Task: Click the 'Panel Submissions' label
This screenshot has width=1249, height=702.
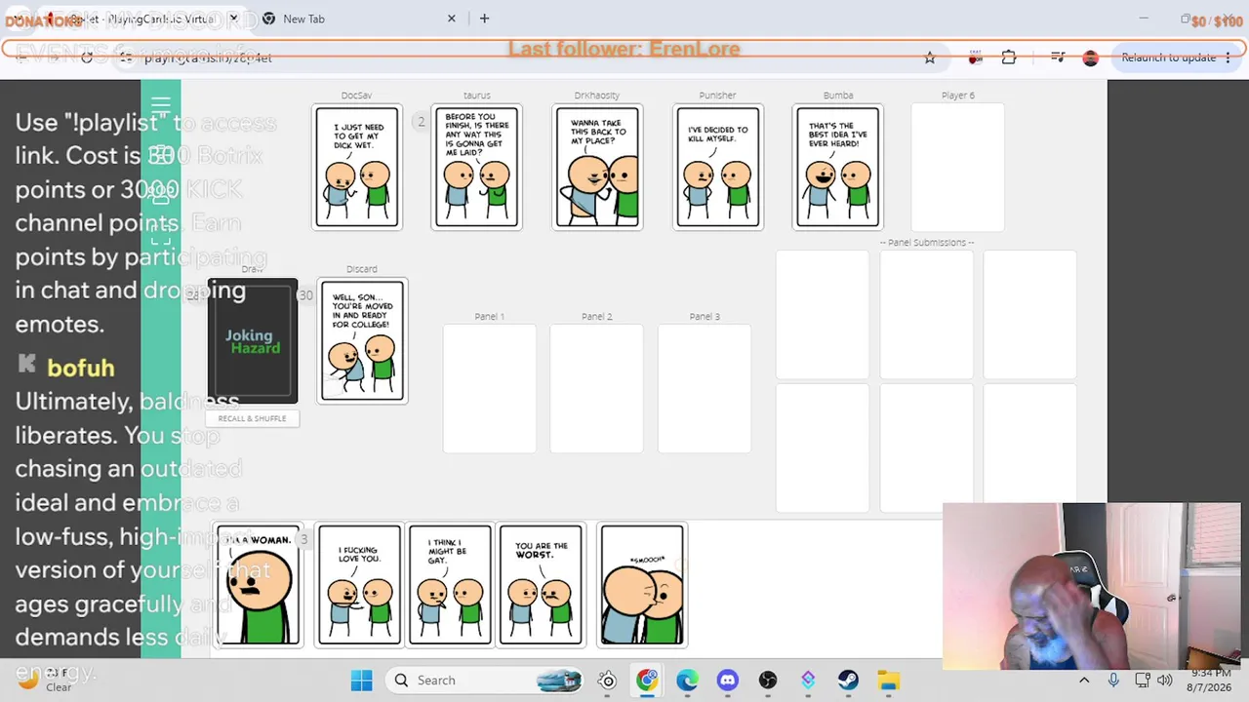Action: tap(927, 242)
